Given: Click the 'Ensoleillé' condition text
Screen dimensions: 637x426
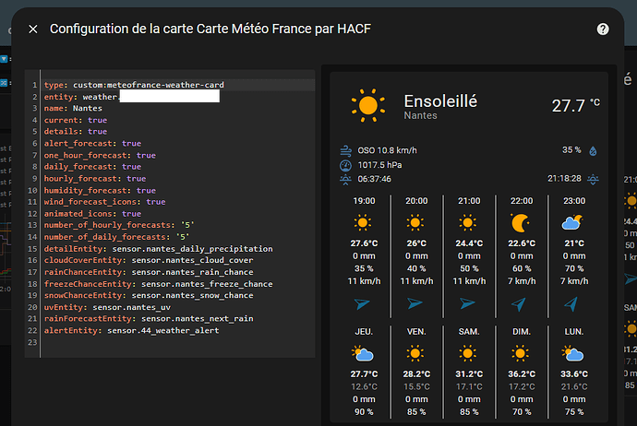Looking at the screenshot, I should point(440,101).
